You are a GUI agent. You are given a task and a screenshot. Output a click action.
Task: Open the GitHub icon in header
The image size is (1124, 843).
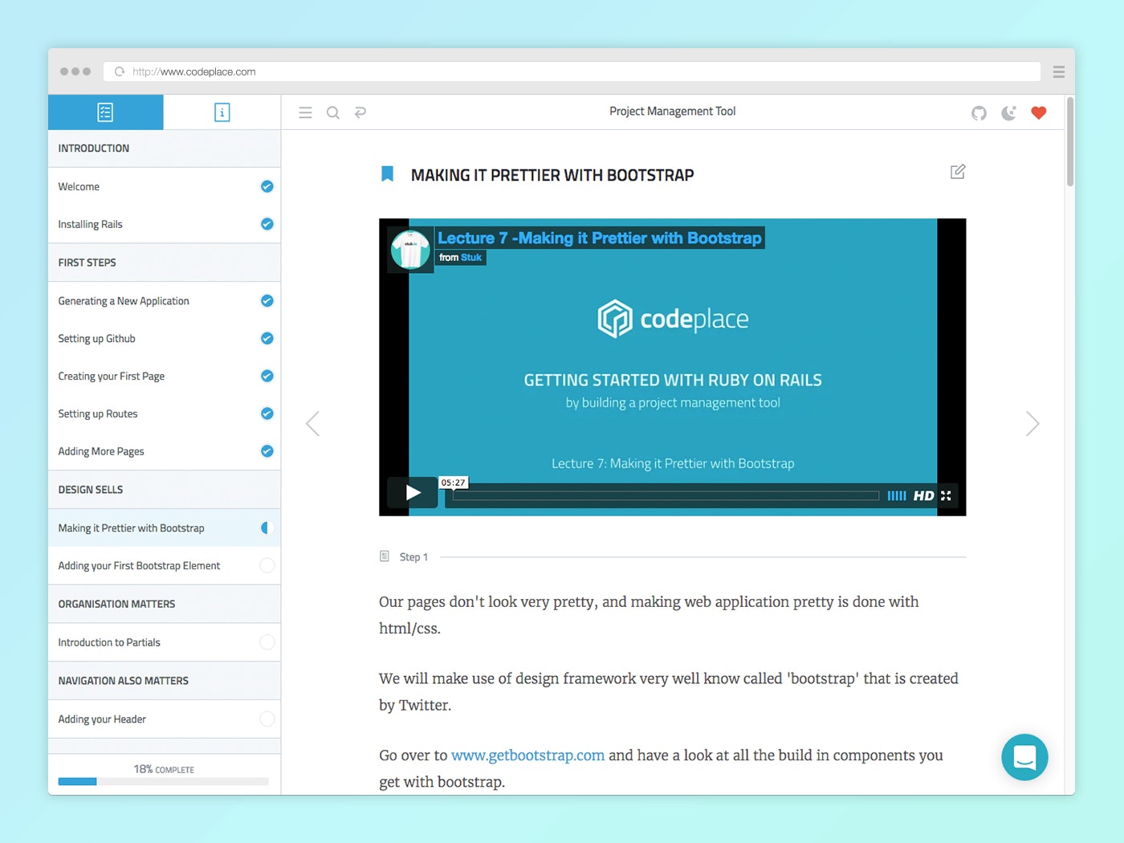[979, 112]
